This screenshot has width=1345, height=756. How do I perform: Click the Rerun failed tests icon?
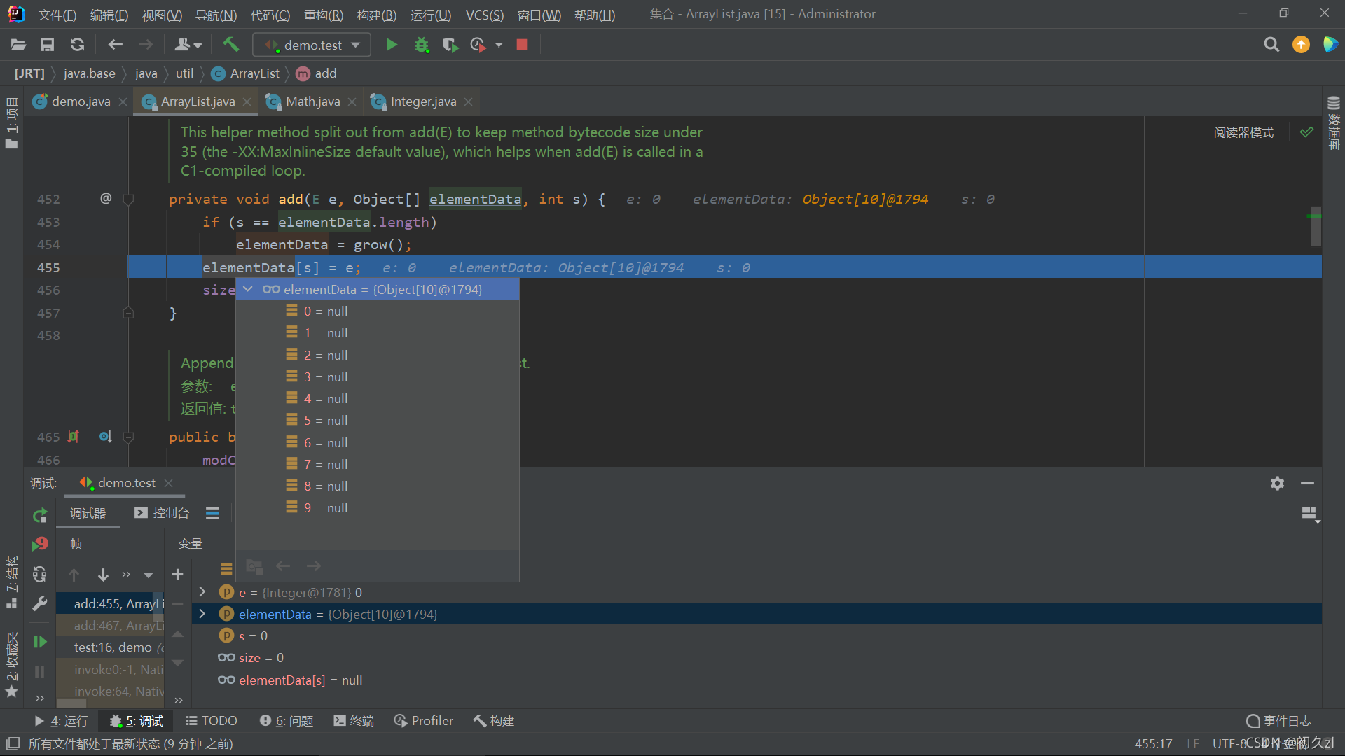(x=40, y=544)
